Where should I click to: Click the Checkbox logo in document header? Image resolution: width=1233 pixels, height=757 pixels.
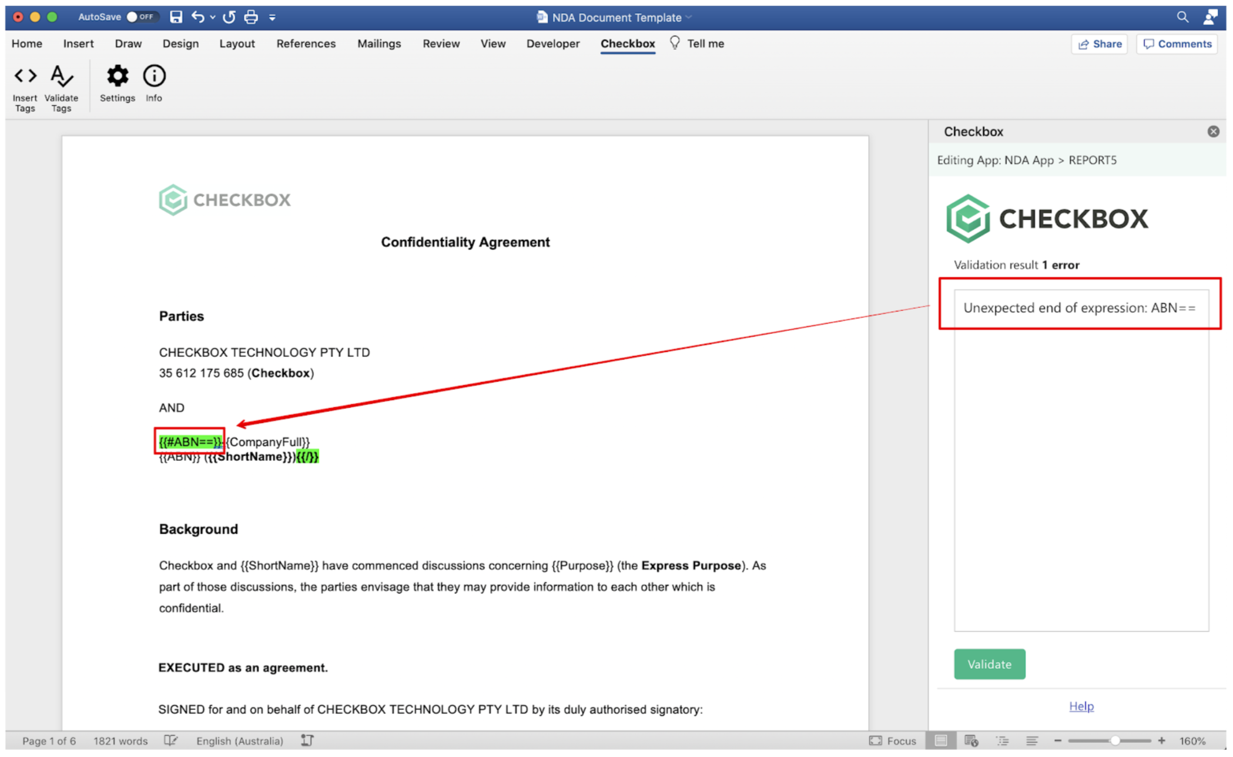(225, 200)
